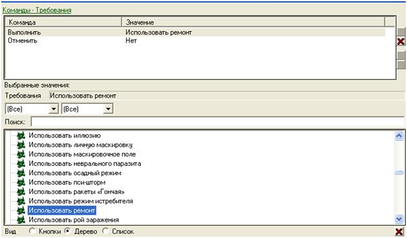Open the first (Все) filter dropdown

(x=54, y=109)
